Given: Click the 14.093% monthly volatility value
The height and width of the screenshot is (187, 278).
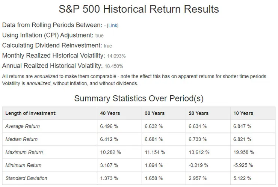Looking at the screenshot, I should [x=116, y=56].
